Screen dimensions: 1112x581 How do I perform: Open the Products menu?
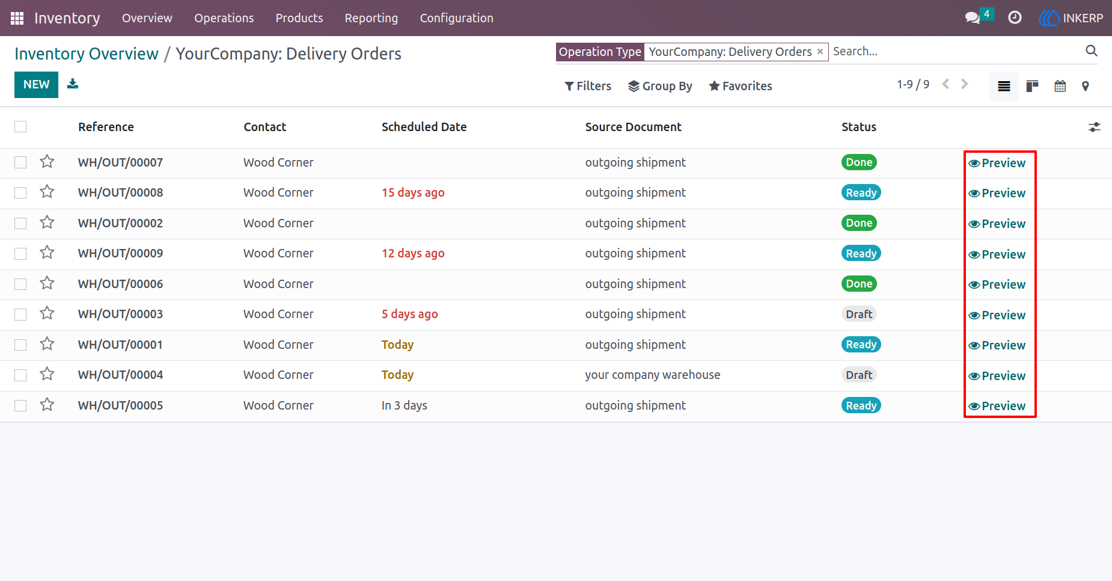299,18
